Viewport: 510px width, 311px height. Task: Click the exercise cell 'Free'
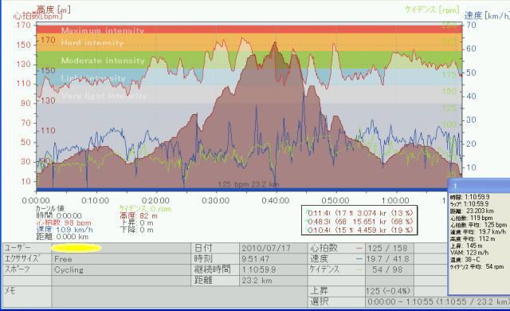(121, 259)
